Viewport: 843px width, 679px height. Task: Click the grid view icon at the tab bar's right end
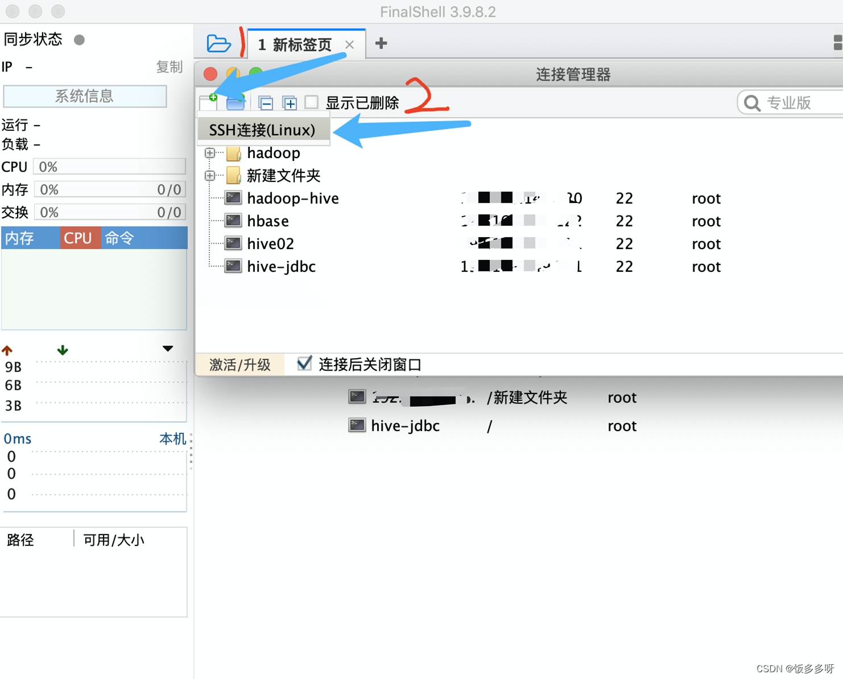pyautogui.click(x=838, y=43)
